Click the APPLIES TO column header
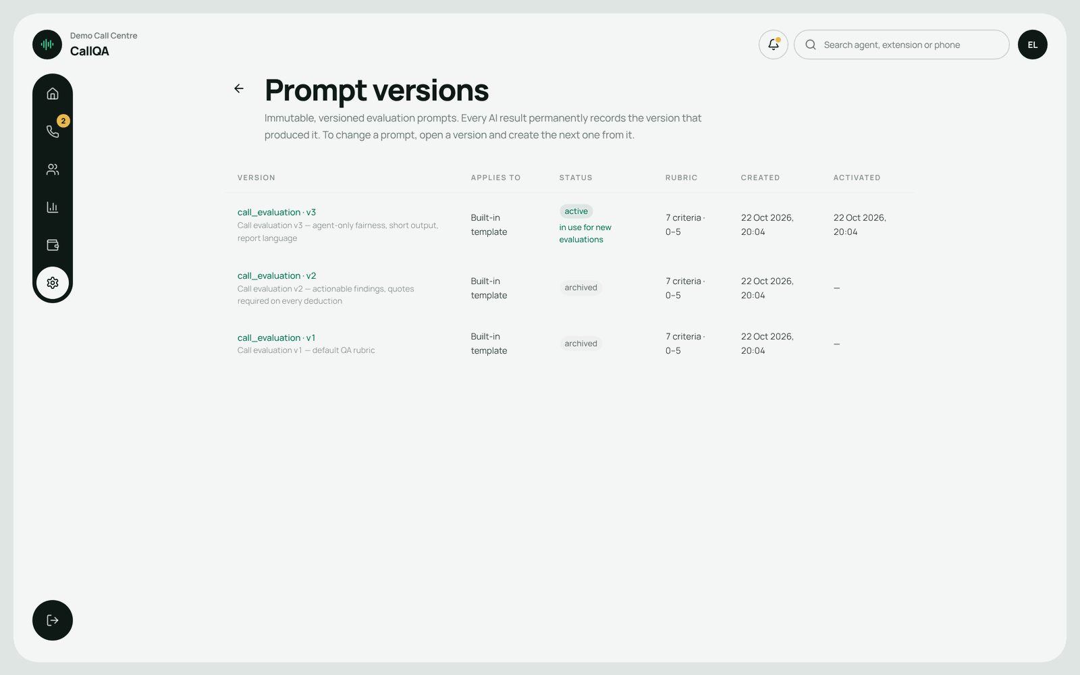1080x675 pixels. (x=496, y=178)
